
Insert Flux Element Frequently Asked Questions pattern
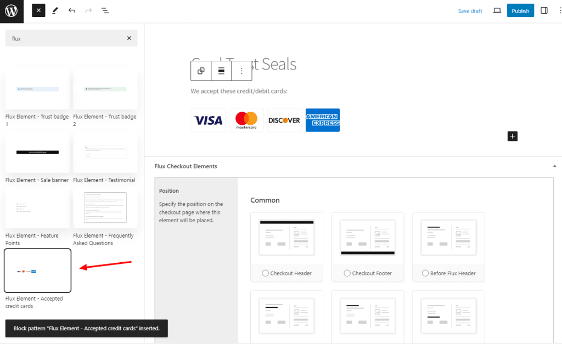[105, 207]
